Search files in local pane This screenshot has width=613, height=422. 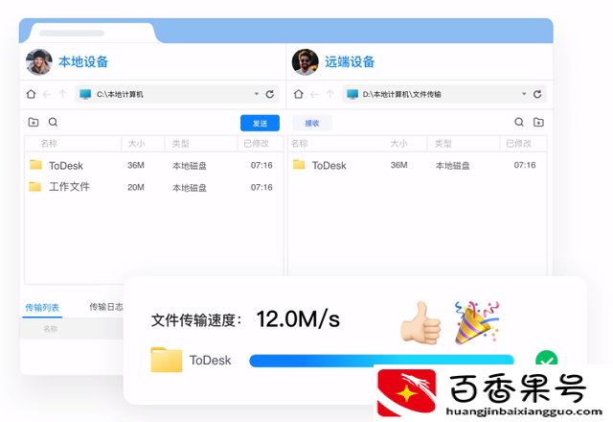tap(54, 122)
